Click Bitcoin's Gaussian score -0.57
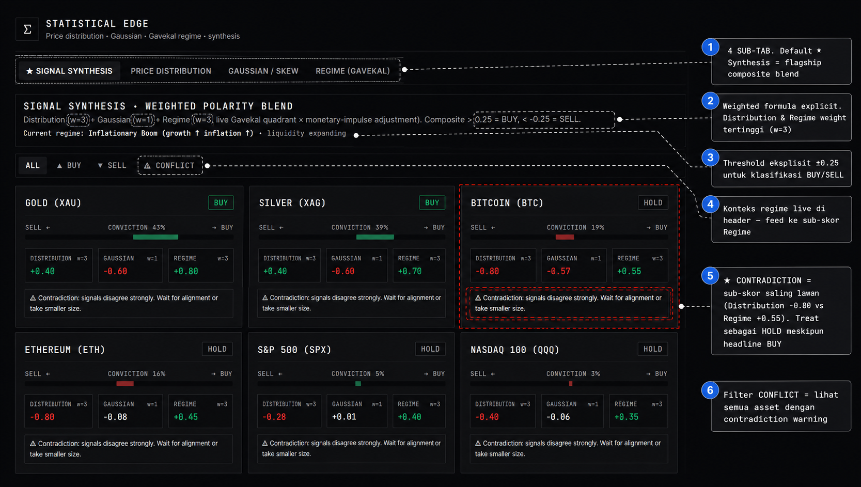Image resolution: width=861 pixels, height=487 pixels. pyautogui.click(x=559, y=271)
